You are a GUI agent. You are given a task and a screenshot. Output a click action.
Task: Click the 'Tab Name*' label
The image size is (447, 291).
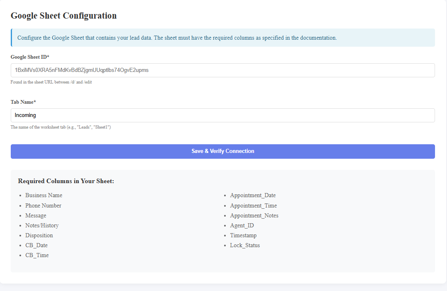coord(24,102)
